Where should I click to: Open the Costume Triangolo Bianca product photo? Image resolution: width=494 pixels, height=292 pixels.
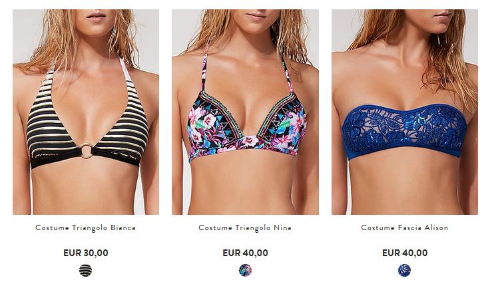[x=86, y=112]
